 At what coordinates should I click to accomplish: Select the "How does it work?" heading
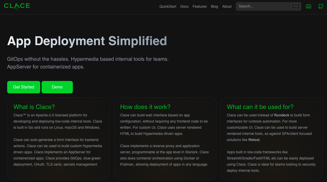coord(145,107)
